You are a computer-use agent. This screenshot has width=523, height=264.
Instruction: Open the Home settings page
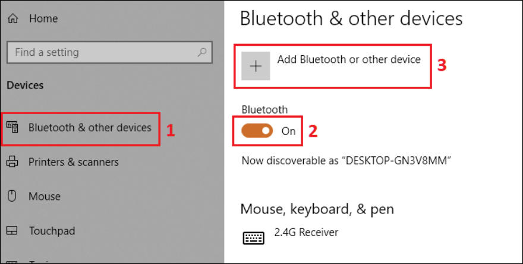click(x=43, y=19)
